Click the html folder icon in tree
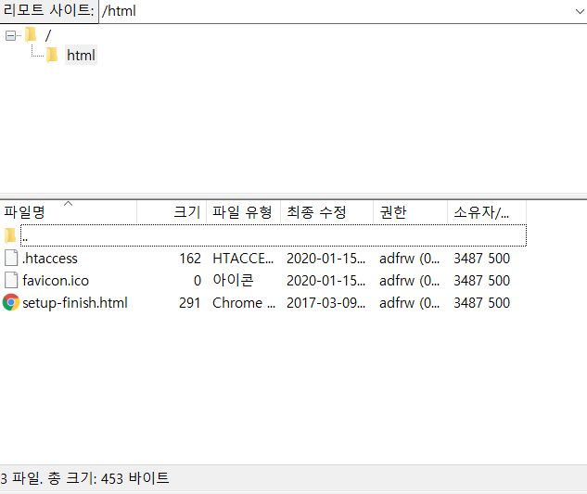Viewport: 587px width, 494px height. click(52, 55)
